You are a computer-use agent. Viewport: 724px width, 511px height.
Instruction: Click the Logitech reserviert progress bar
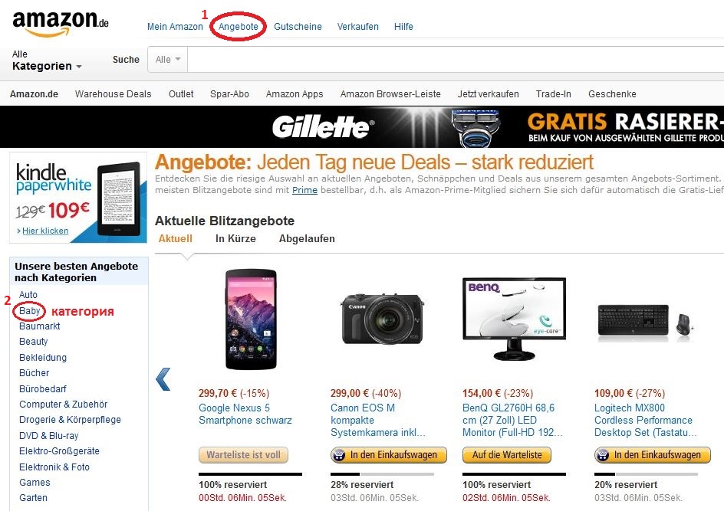(x=646, y=474)
